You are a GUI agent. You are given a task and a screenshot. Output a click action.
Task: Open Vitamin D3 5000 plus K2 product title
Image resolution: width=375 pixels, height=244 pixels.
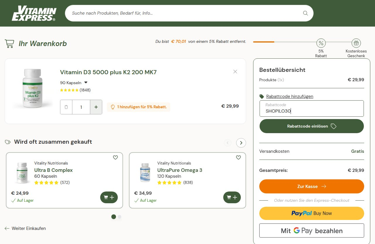(108, 72)
